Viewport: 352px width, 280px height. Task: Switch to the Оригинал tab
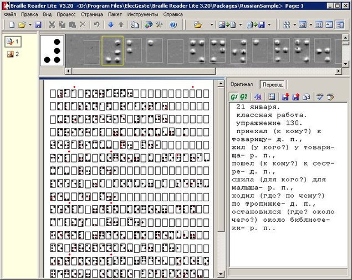[242, 84]
